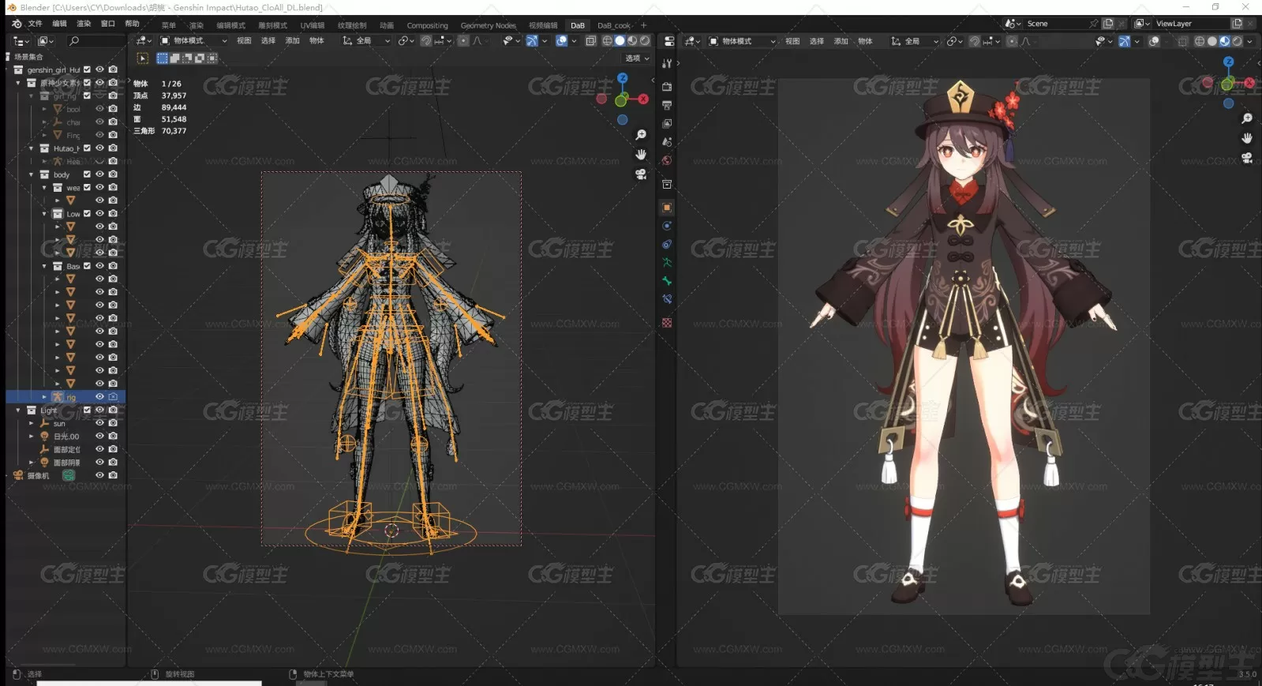Open the Bone Constraints properties tab

click(x=667, y=299)
